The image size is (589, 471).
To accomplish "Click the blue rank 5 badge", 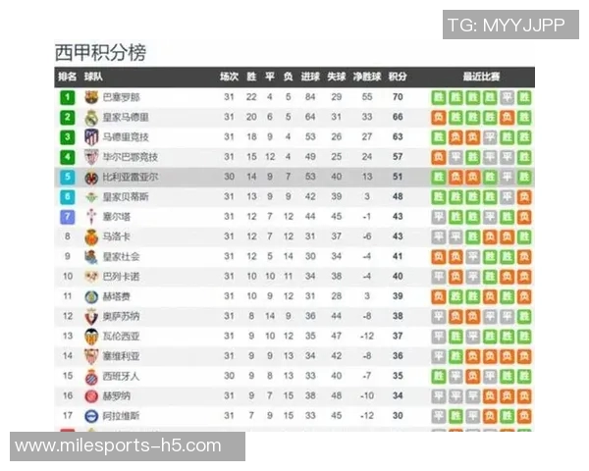I will pyautogui.click(x=67, y=177).
